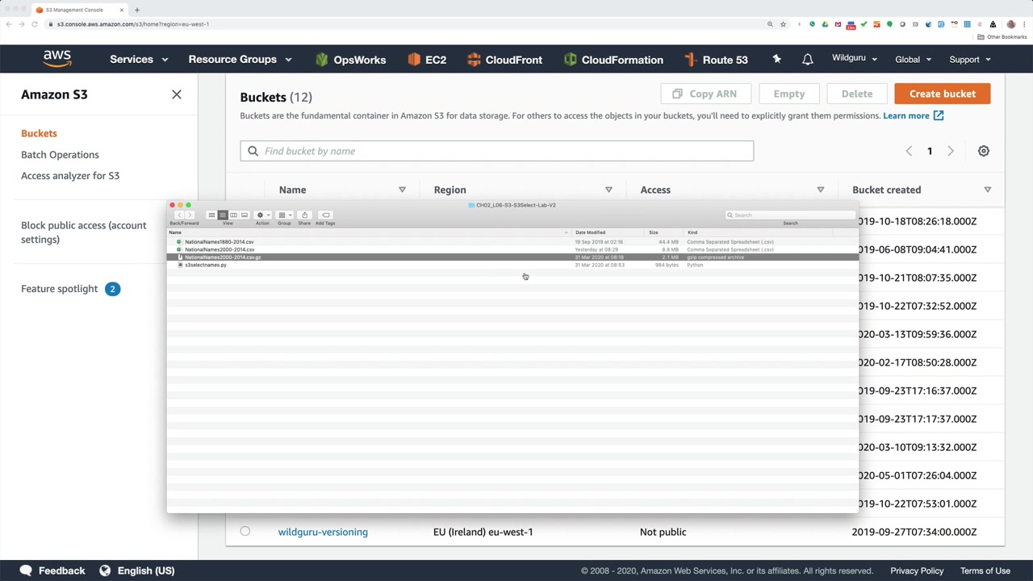
Task: Open Batch Operations in the sidebar
Action: [60, 154]
